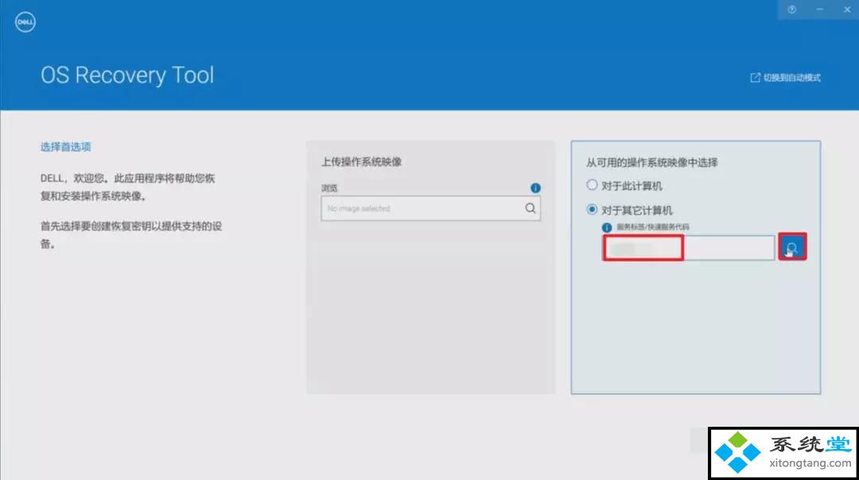This screenshot has height=480, width=859.
Task: Click the 上传操作系统映像 heading
Action: pos(362,162)
